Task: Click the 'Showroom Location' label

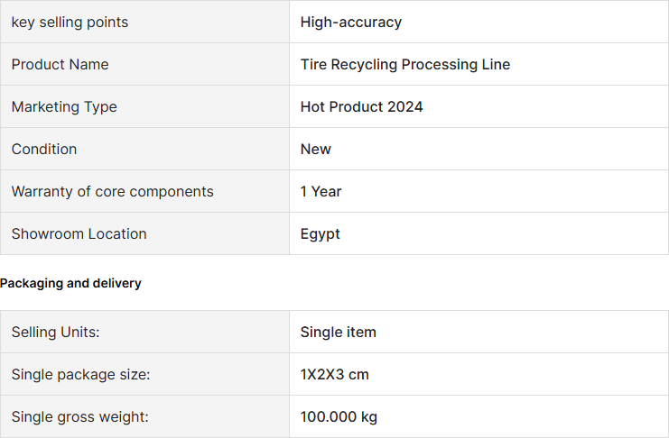Action: pyautogui.click(x=79, y=234)
